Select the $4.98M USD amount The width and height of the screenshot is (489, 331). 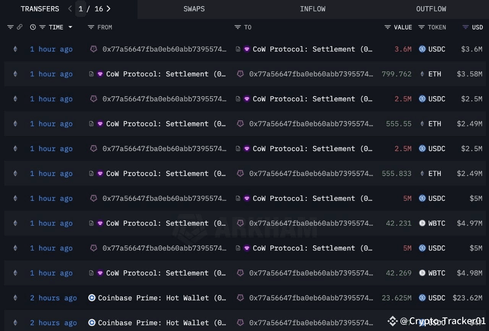(470, 273)
